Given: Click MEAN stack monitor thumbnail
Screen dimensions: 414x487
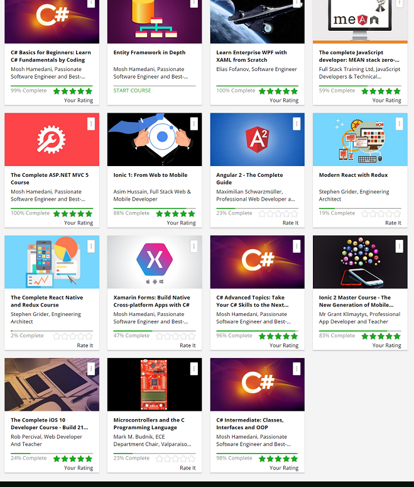Looking at the screenshot, I should pyautogui.click(x=360, y=22).
